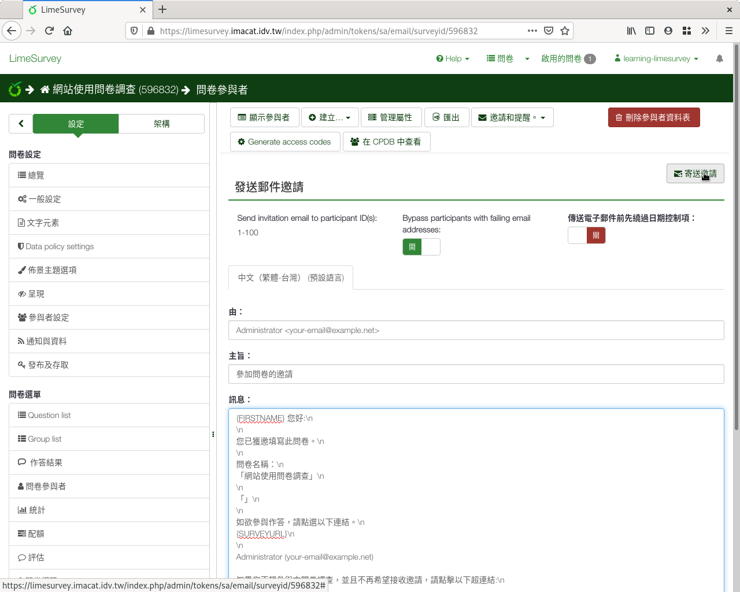Screen dimensions: 740x592
Task: Open the tracking protection shield icon
Action: coord(134,31)
